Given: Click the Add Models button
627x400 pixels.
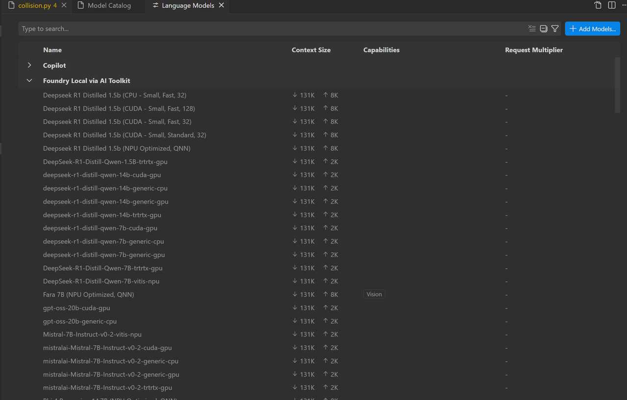Looking at the screenshot, I should pyautogui.click(x=592, y=29).
